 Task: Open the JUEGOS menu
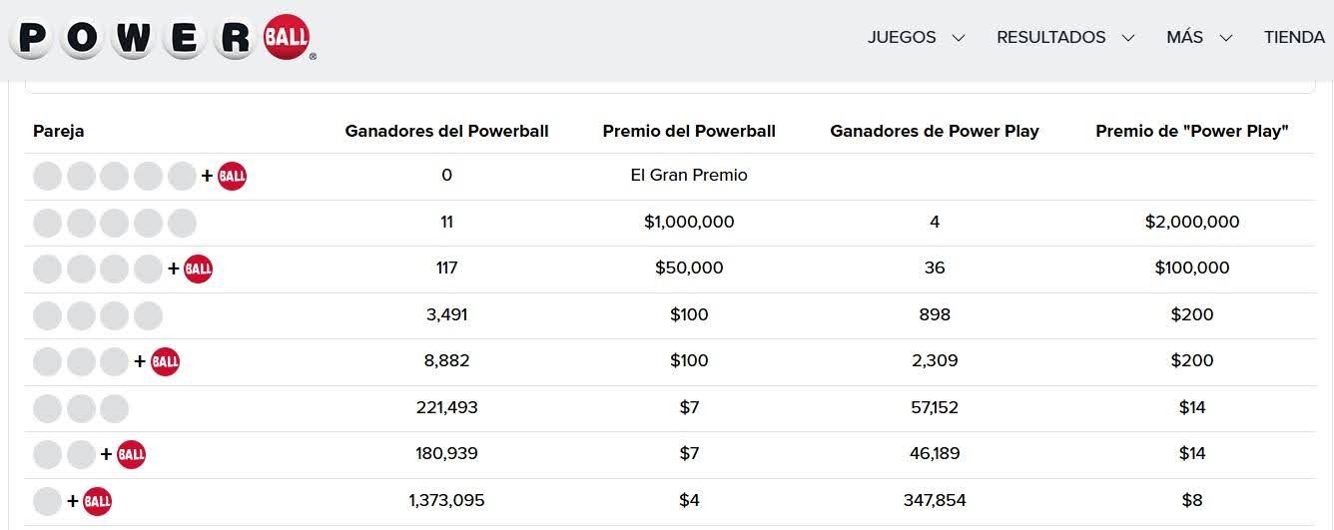[902, 37]
